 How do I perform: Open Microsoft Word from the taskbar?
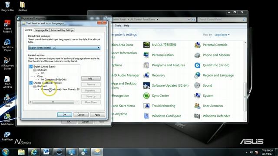point(46,152)
